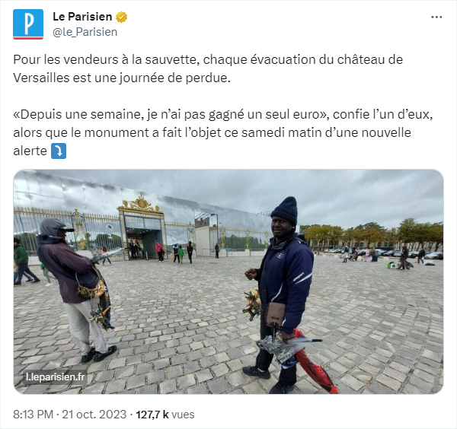The height and width of the screenshot is (429, 457).
Task: Click the tweet's first paragraph text
Action: click(208, 68)
